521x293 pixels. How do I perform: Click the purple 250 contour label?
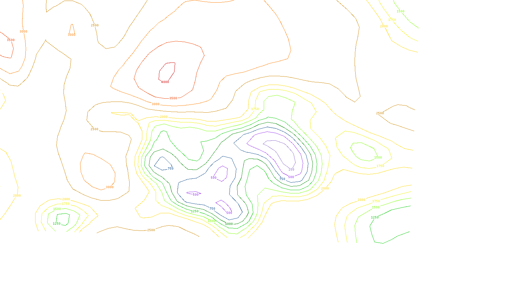pyautogui.click(x=291, y=170)
